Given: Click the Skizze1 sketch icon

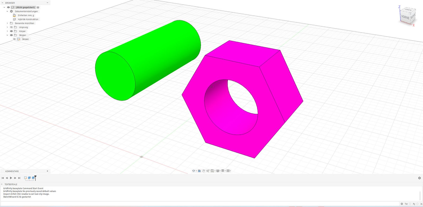Looking at the screenshot, I should pos(19,39).
